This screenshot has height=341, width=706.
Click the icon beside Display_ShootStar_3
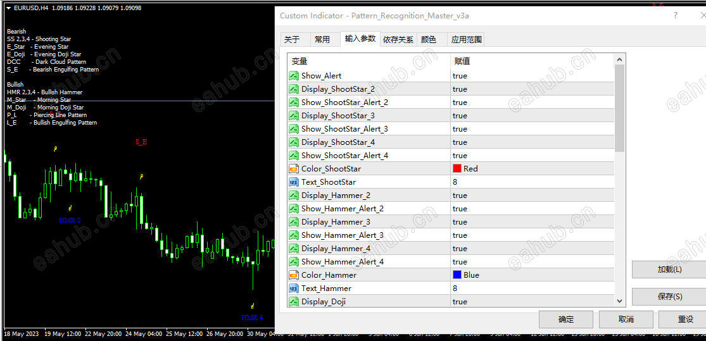[x=294, y=116]
